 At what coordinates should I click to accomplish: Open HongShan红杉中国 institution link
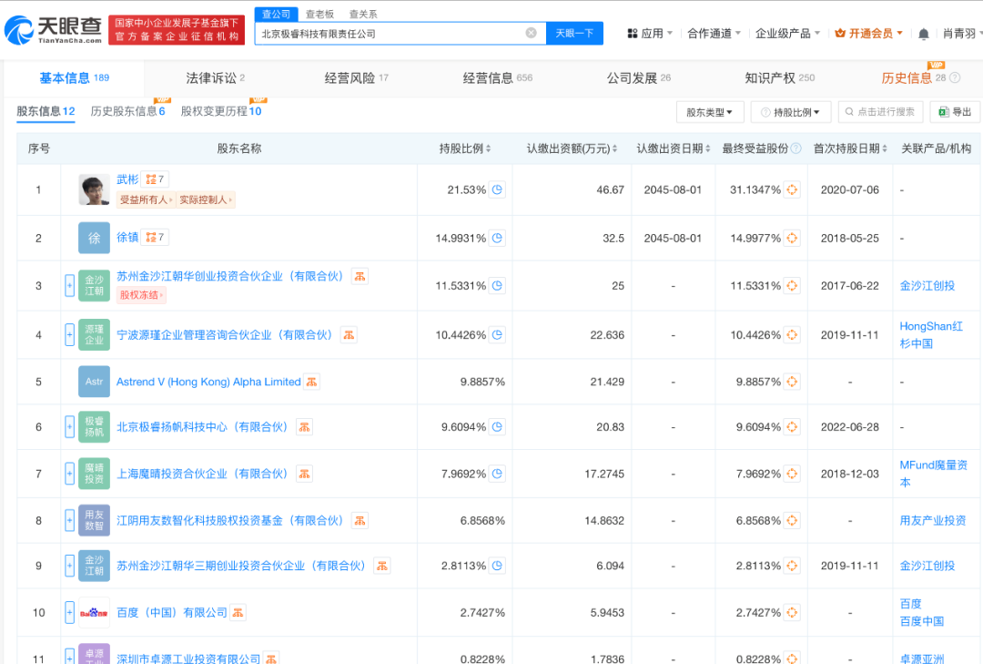931,335
